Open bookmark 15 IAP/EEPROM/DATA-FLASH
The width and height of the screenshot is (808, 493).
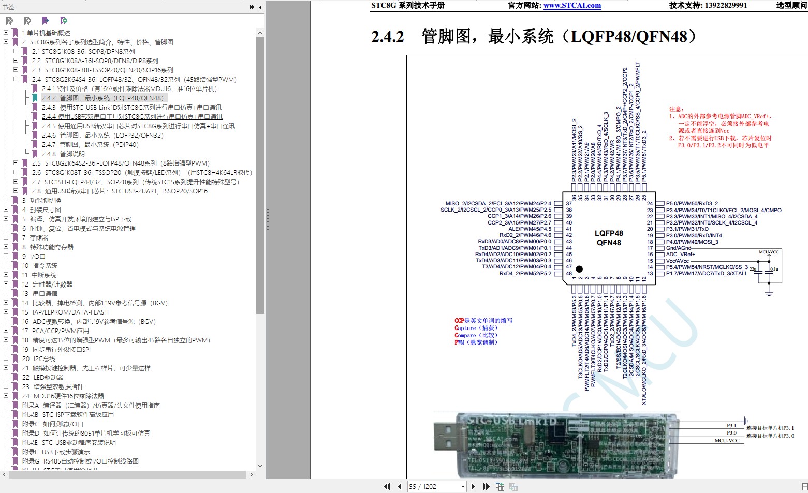click(x=65, y=312)
